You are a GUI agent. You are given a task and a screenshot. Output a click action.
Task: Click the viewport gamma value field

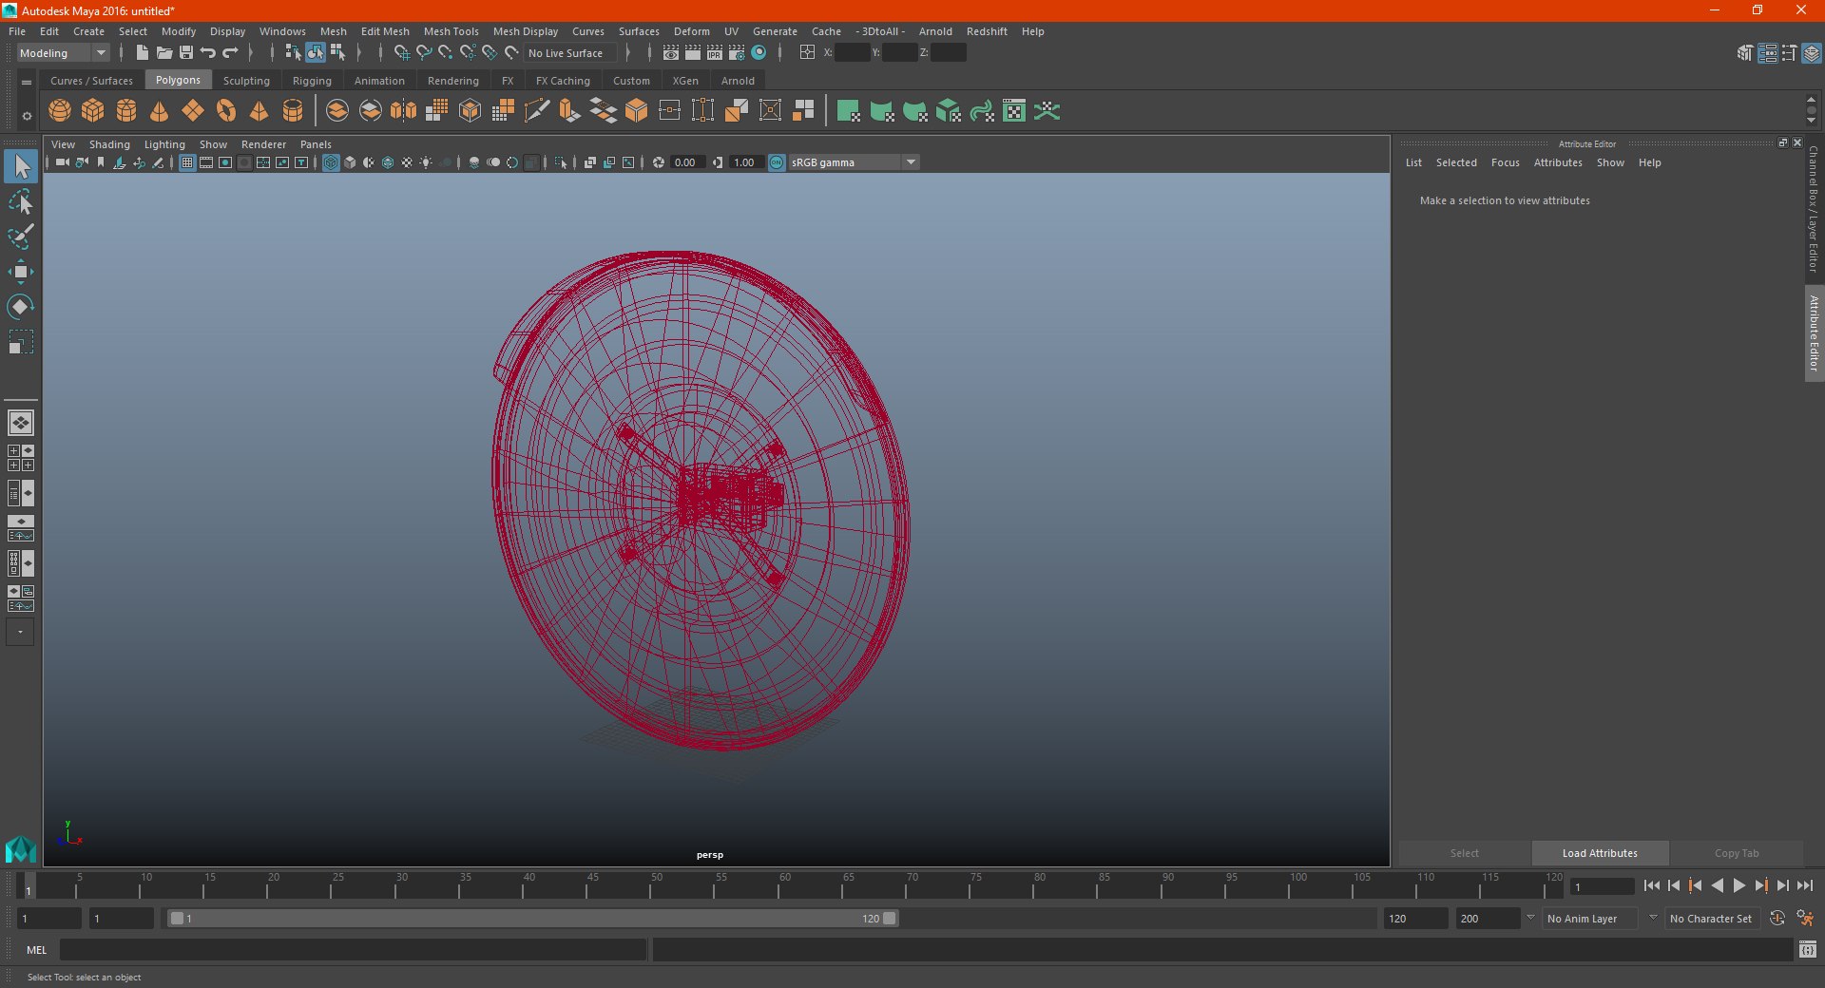pos(747,162)
